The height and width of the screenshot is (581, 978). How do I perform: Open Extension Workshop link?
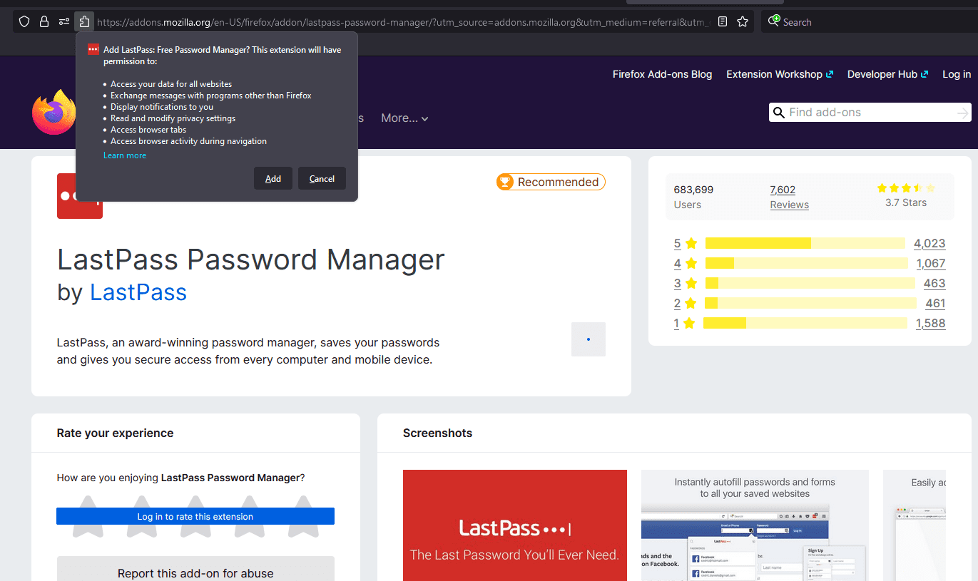[780, 74]
